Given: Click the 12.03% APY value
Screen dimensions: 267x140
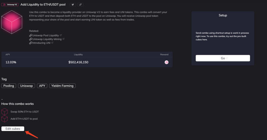Looking at the screenshot, I should tap(11, 62).
